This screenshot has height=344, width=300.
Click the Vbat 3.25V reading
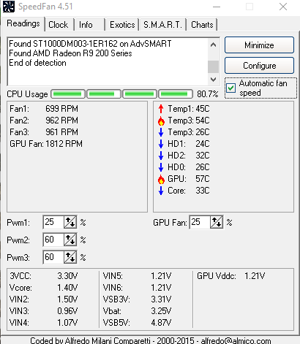[137, 311]
